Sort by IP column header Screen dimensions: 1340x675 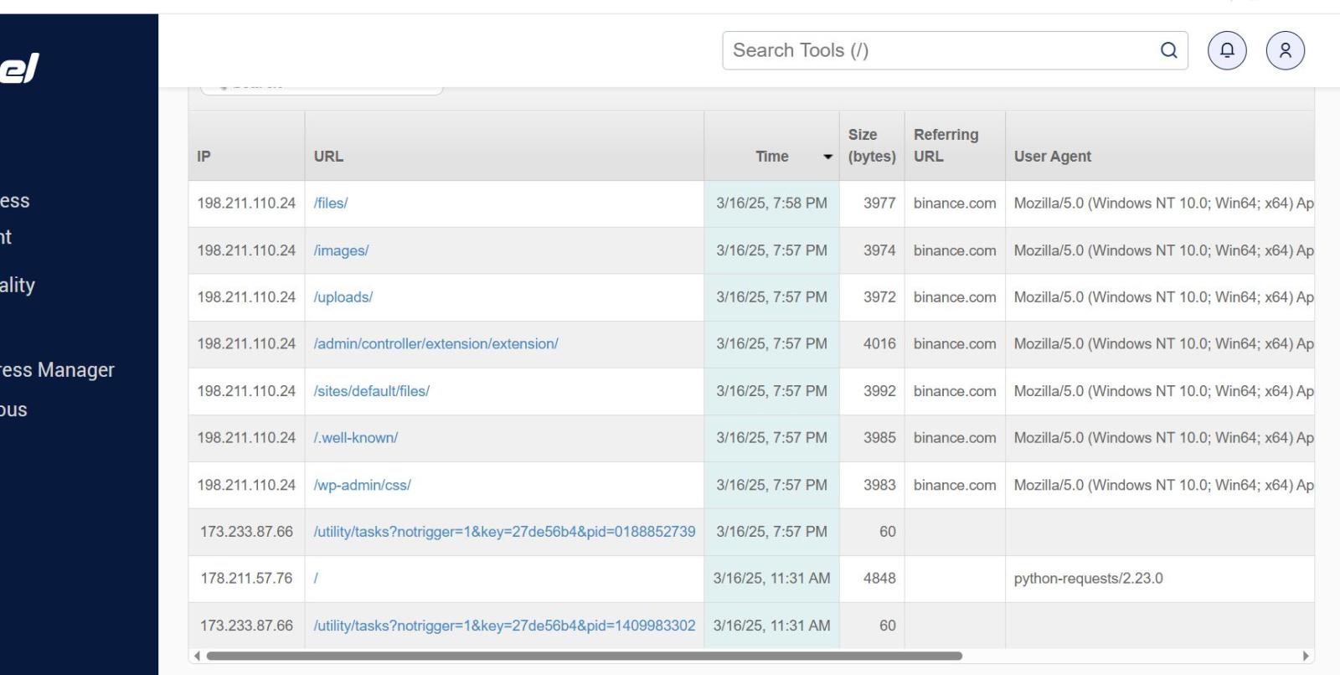[204, 157]
